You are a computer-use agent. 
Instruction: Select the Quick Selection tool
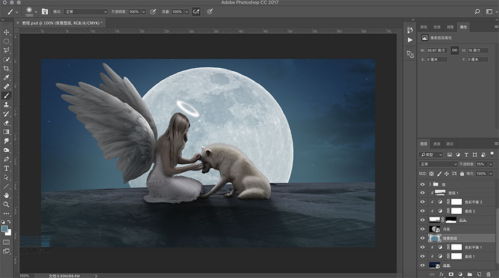tap(6, 59)
